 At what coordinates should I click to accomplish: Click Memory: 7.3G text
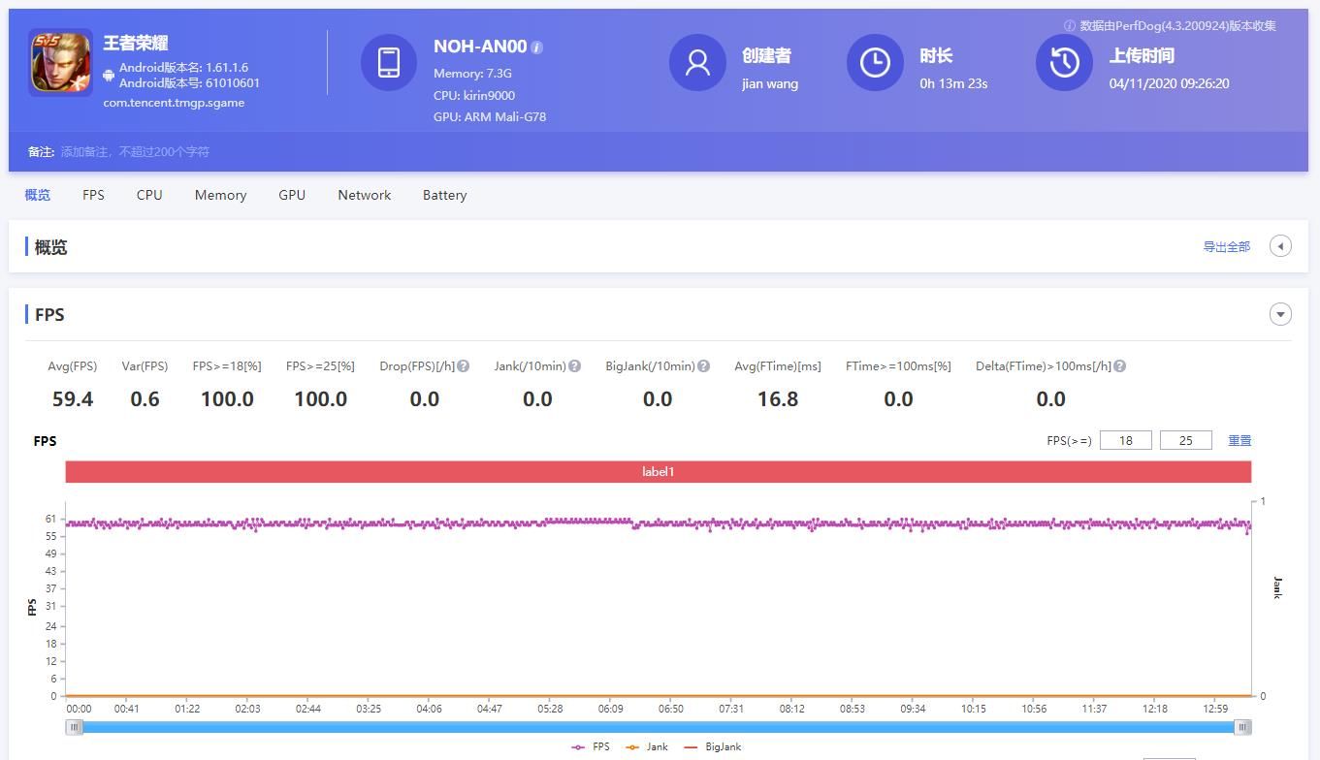pyautogui.click(x=472, y=74)
